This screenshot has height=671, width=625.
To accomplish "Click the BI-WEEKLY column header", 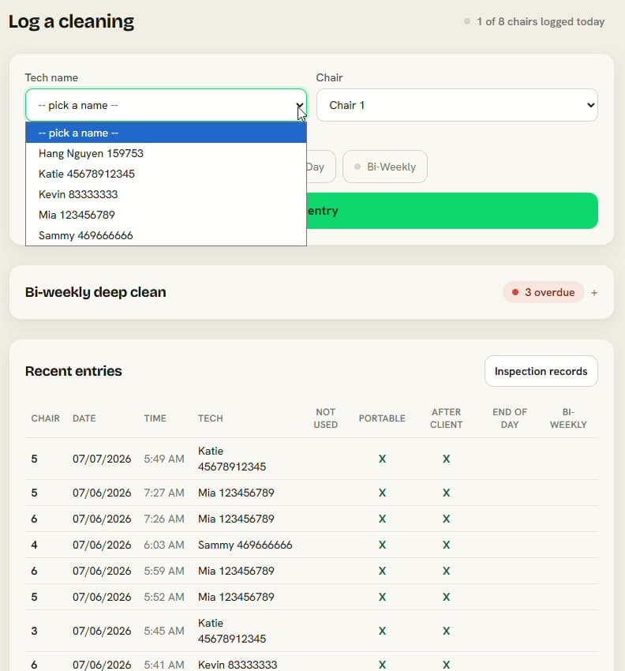I will click(x=568, y=418).
